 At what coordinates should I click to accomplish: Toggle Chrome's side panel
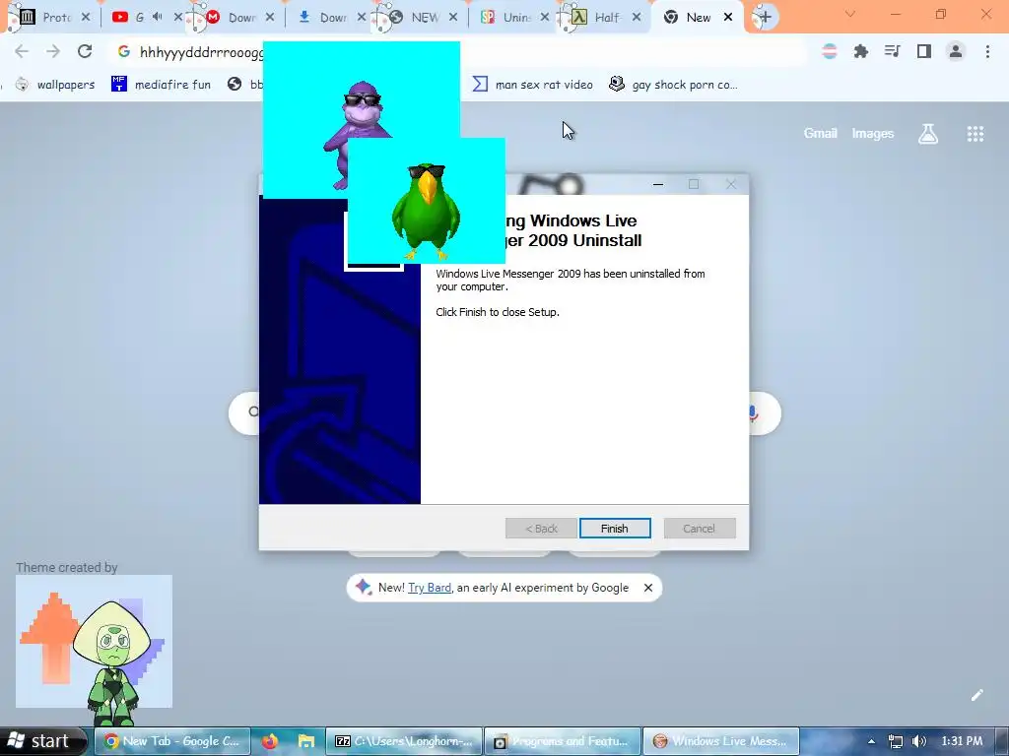924,51
